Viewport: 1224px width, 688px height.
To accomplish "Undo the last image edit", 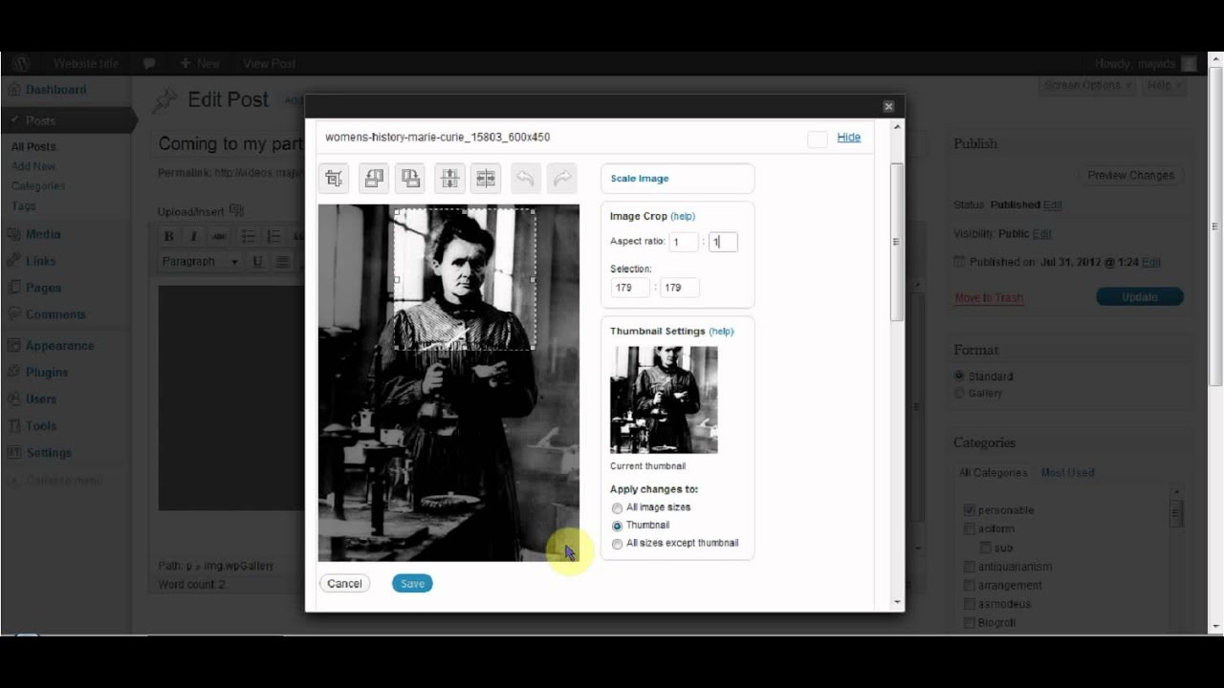I will tap(525, 179).
